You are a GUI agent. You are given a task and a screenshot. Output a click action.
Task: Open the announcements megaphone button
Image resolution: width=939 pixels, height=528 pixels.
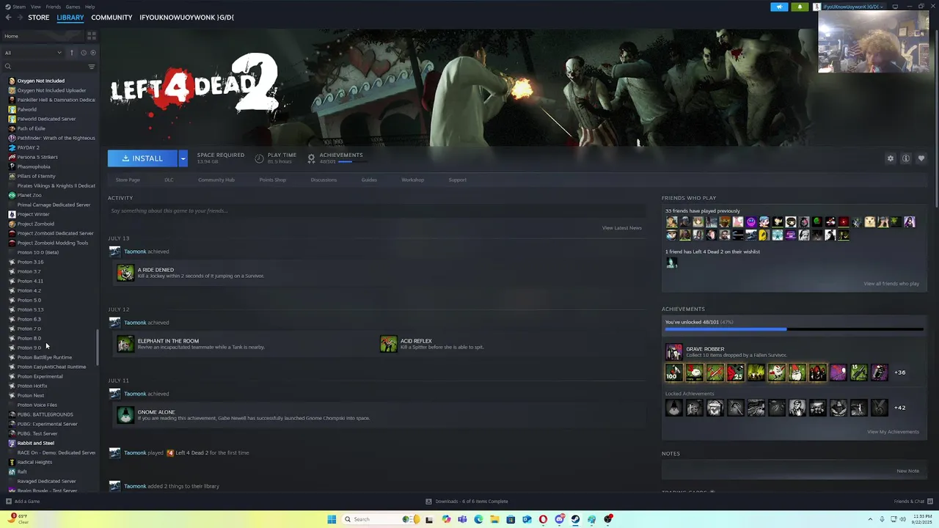[779, 7]
